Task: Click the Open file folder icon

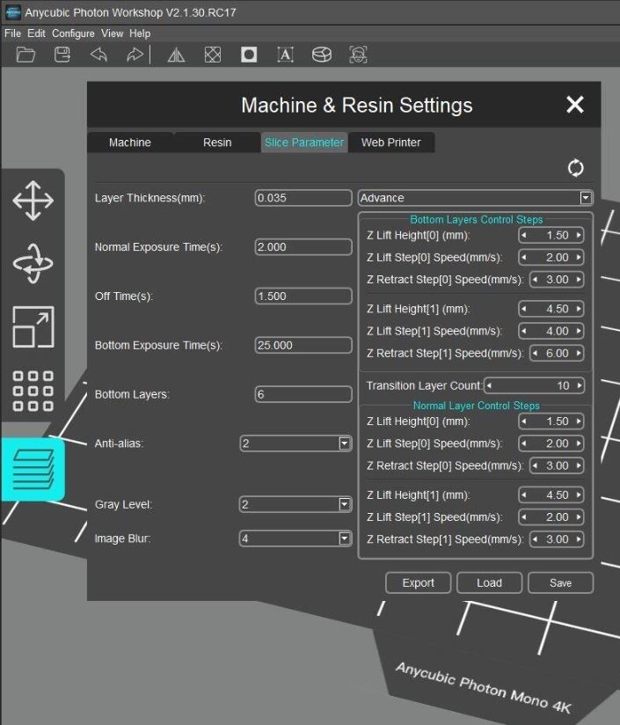Action: pos(26,55)
